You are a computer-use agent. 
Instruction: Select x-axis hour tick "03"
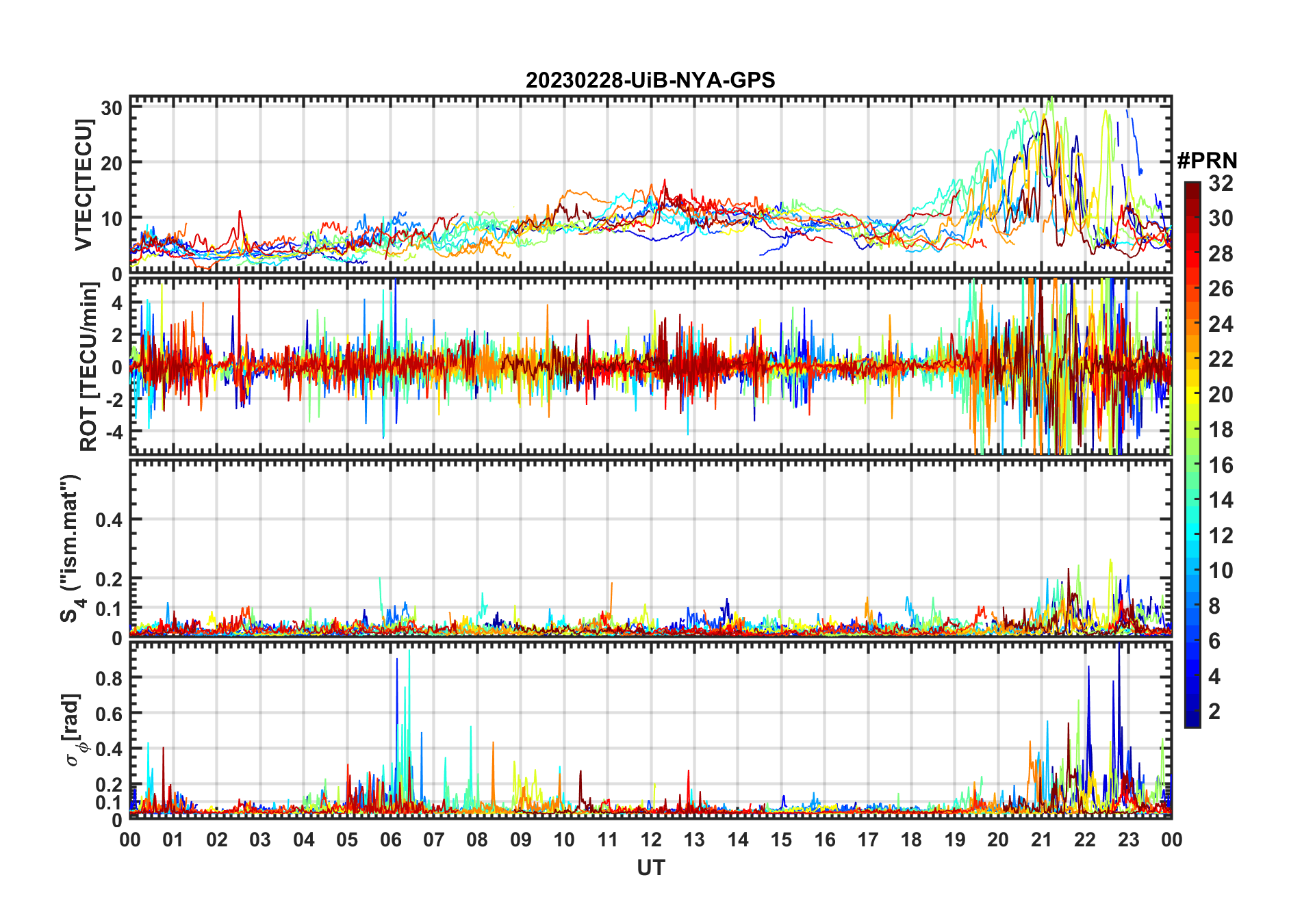(260, 840)
